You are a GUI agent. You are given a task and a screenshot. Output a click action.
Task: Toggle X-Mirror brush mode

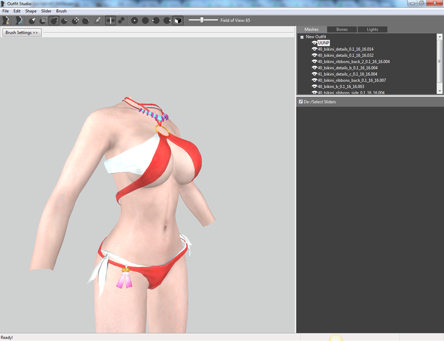(x=111, y=20)
